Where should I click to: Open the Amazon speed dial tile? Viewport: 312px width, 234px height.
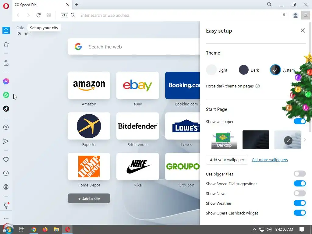click(x=89, y=85)
